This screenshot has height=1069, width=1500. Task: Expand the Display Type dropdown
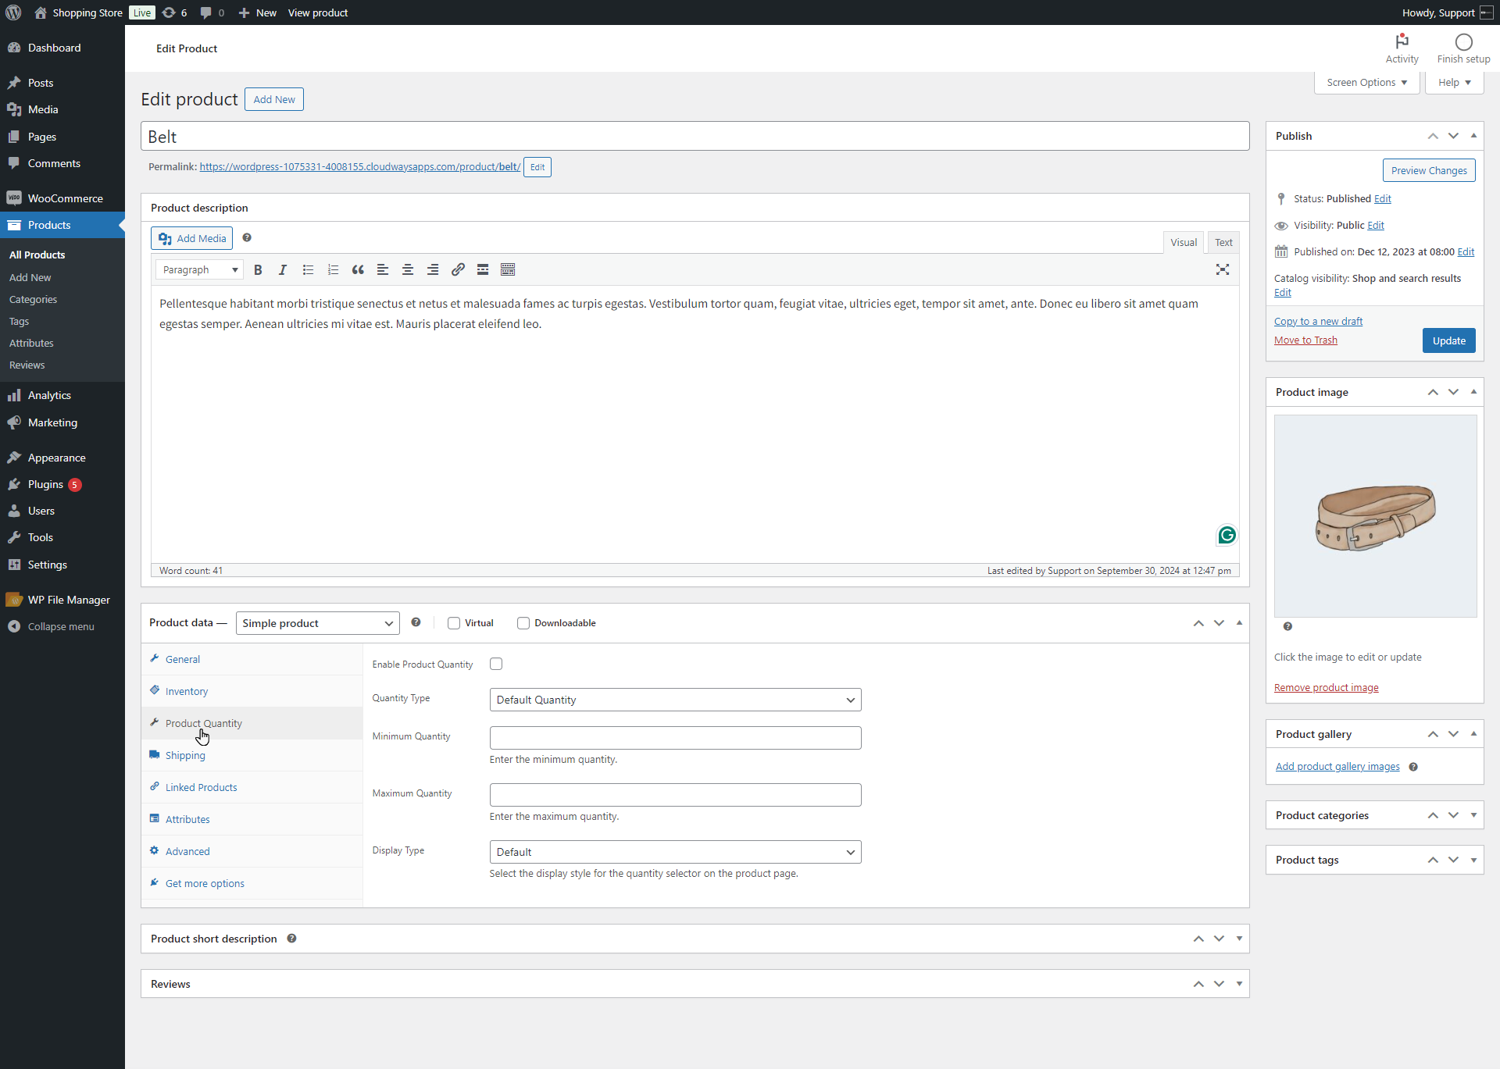[675, 852]
